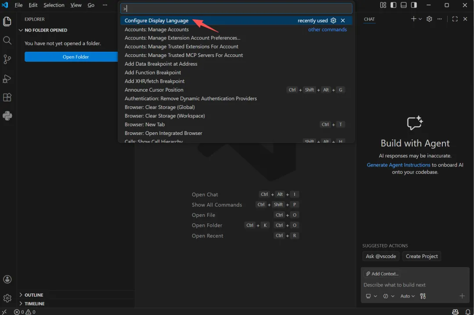The height and width of the screenshot is (315, 474).
Task: Select the CHAT tab
Action: coord(370,19)
